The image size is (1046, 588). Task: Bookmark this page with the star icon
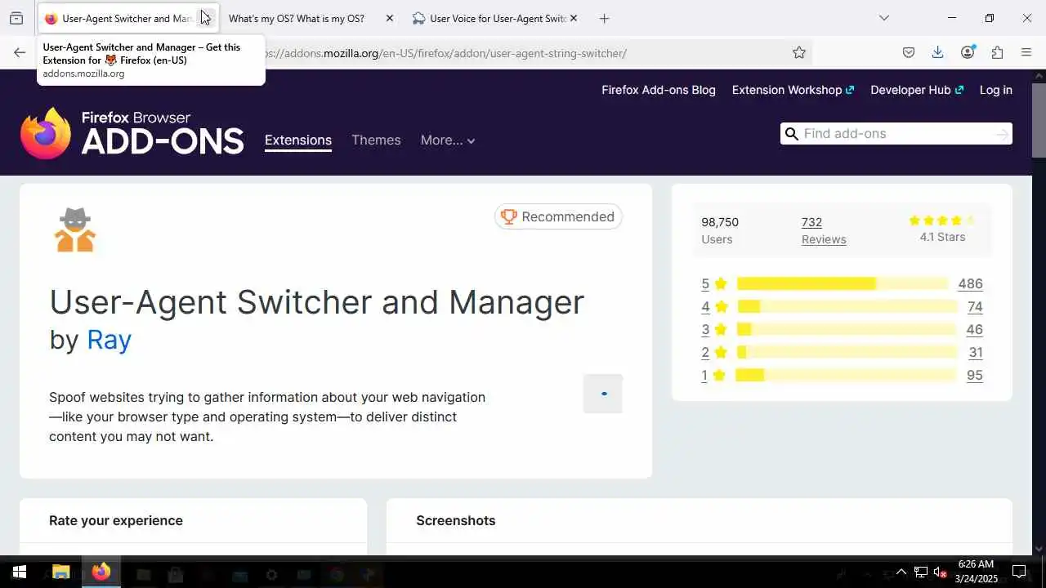tap(799, 52)
